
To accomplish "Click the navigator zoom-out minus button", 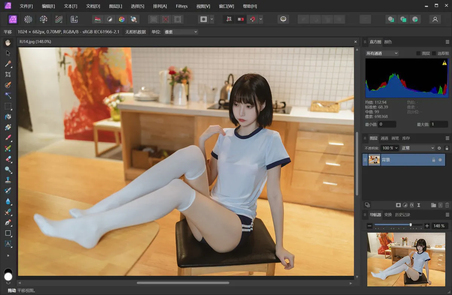I will point(370,226).
